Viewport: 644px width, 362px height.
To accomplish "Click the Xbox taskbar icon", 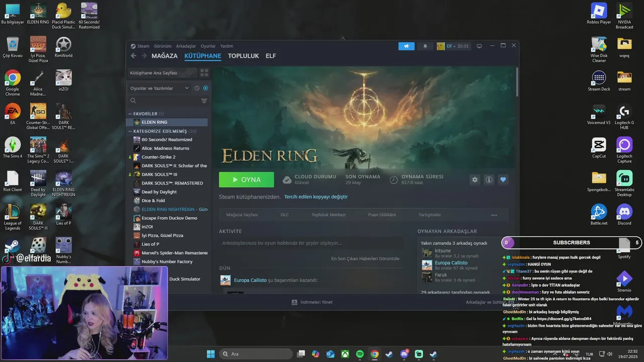I will click(345, 354).
